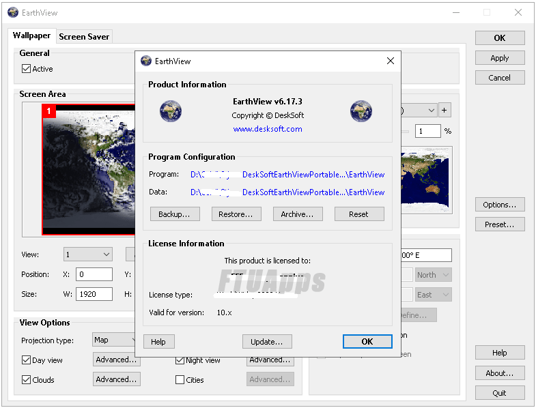Click the right Earth globe icon
536x408 pixels.
pos(361,111)
